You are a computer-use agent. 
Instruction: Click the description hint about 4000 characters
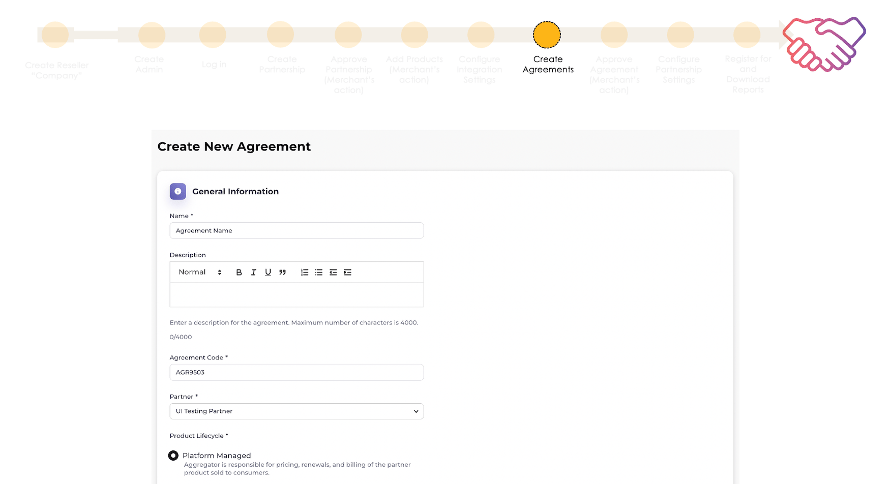(x=294, y=323)
